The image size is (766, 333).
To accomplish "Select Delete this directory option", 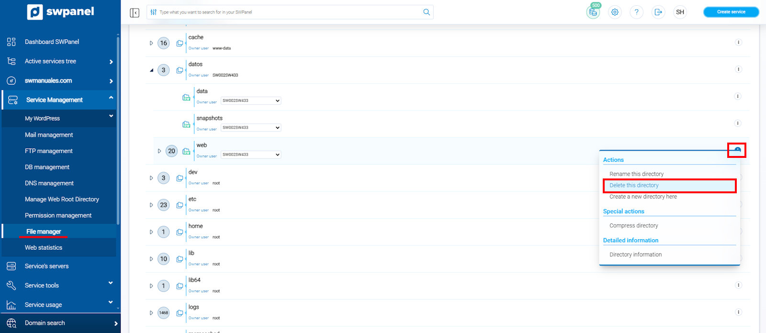I will (634, 185).
